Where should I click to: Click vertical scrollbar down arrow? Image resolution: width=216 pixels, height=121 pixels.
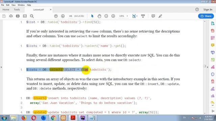pyautogui.click(x=205, y=113)
